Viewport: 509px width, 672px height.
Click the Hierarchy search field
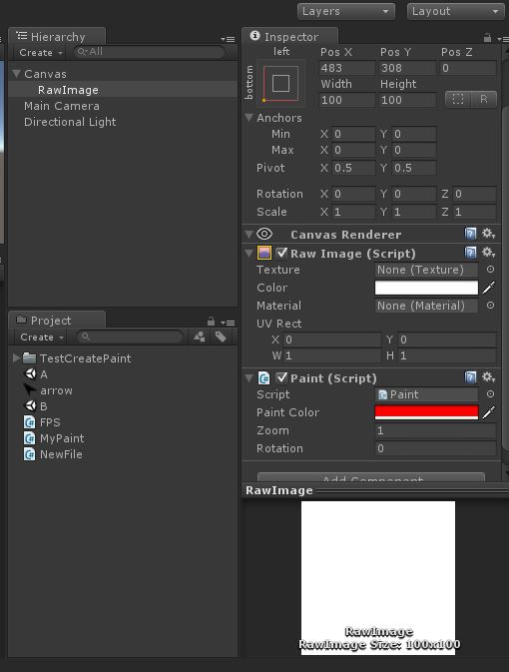pos(149,52)
